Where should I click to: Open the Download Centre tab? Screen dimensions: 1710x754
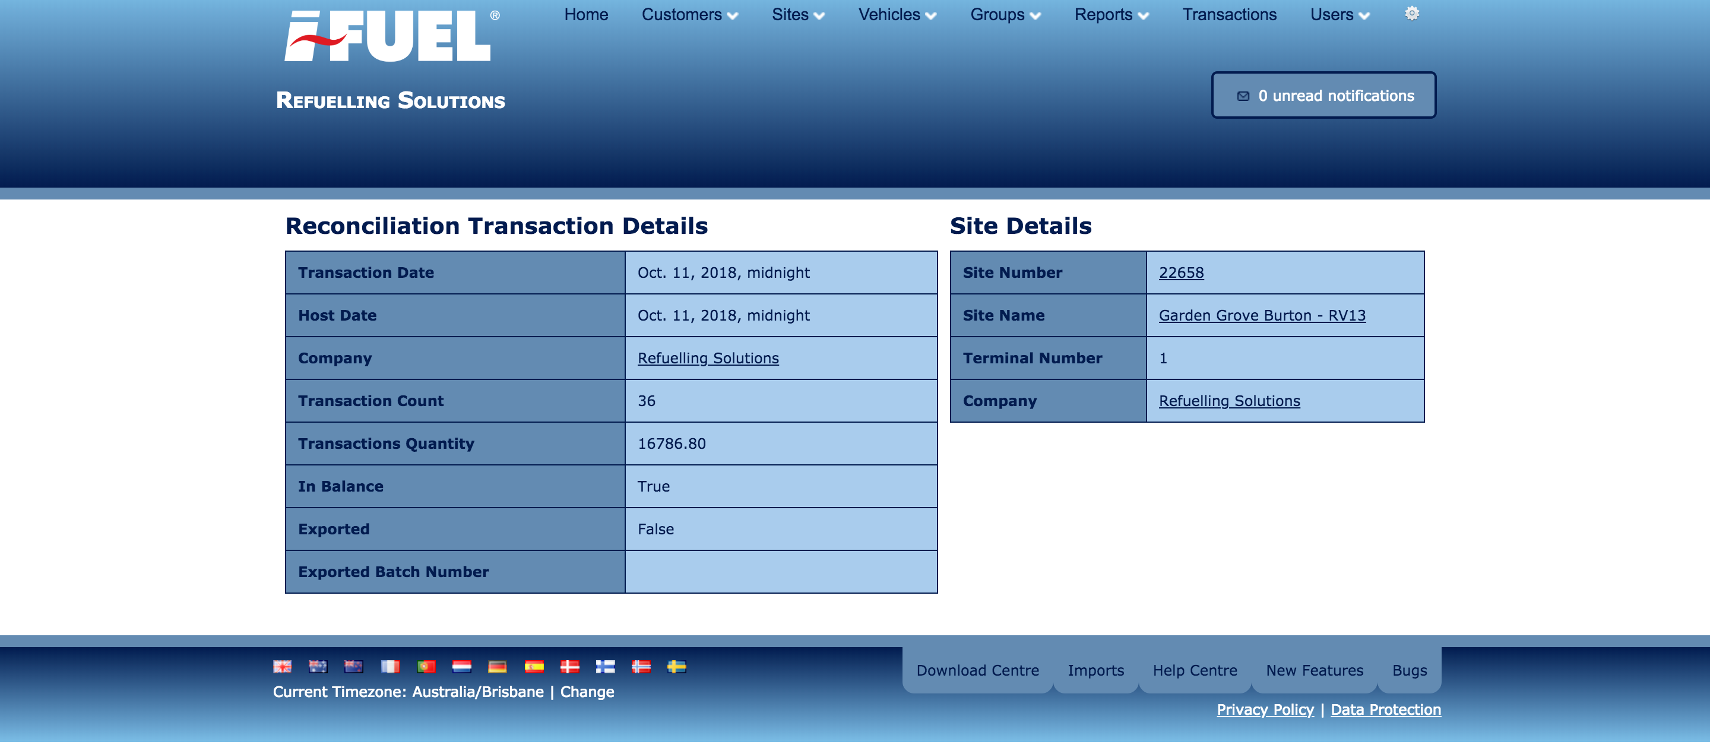(977, 670)
